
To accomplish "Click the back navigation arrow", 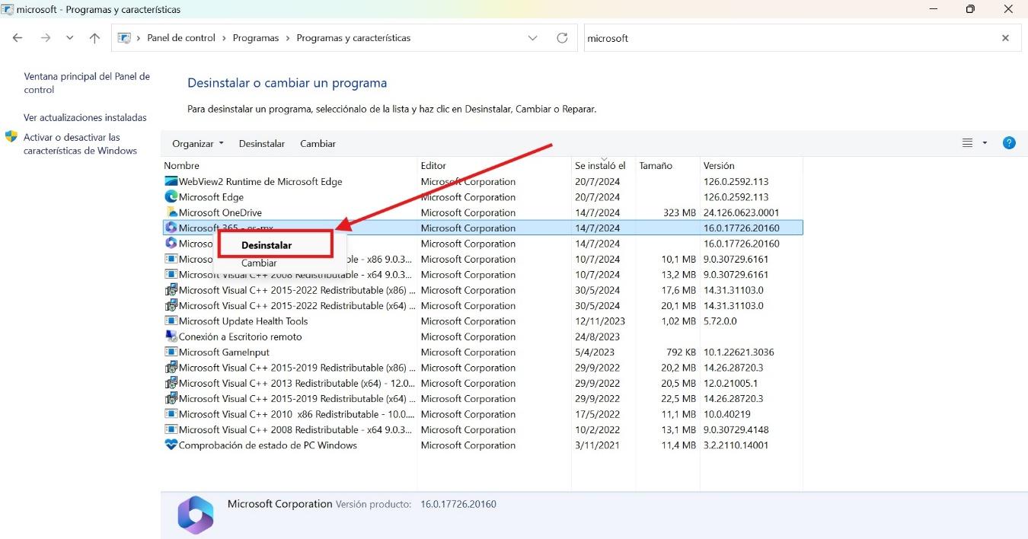I will tap(17, 37).
